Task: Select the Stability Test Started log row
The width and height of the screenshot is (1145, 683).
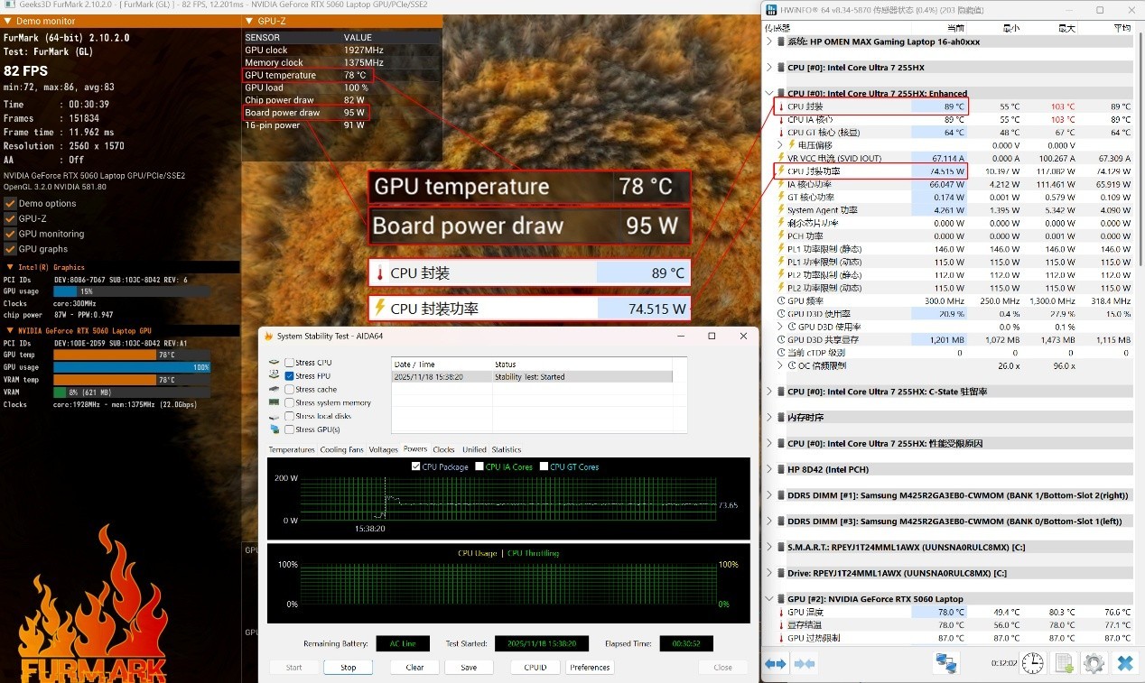Action: [531, 377]
